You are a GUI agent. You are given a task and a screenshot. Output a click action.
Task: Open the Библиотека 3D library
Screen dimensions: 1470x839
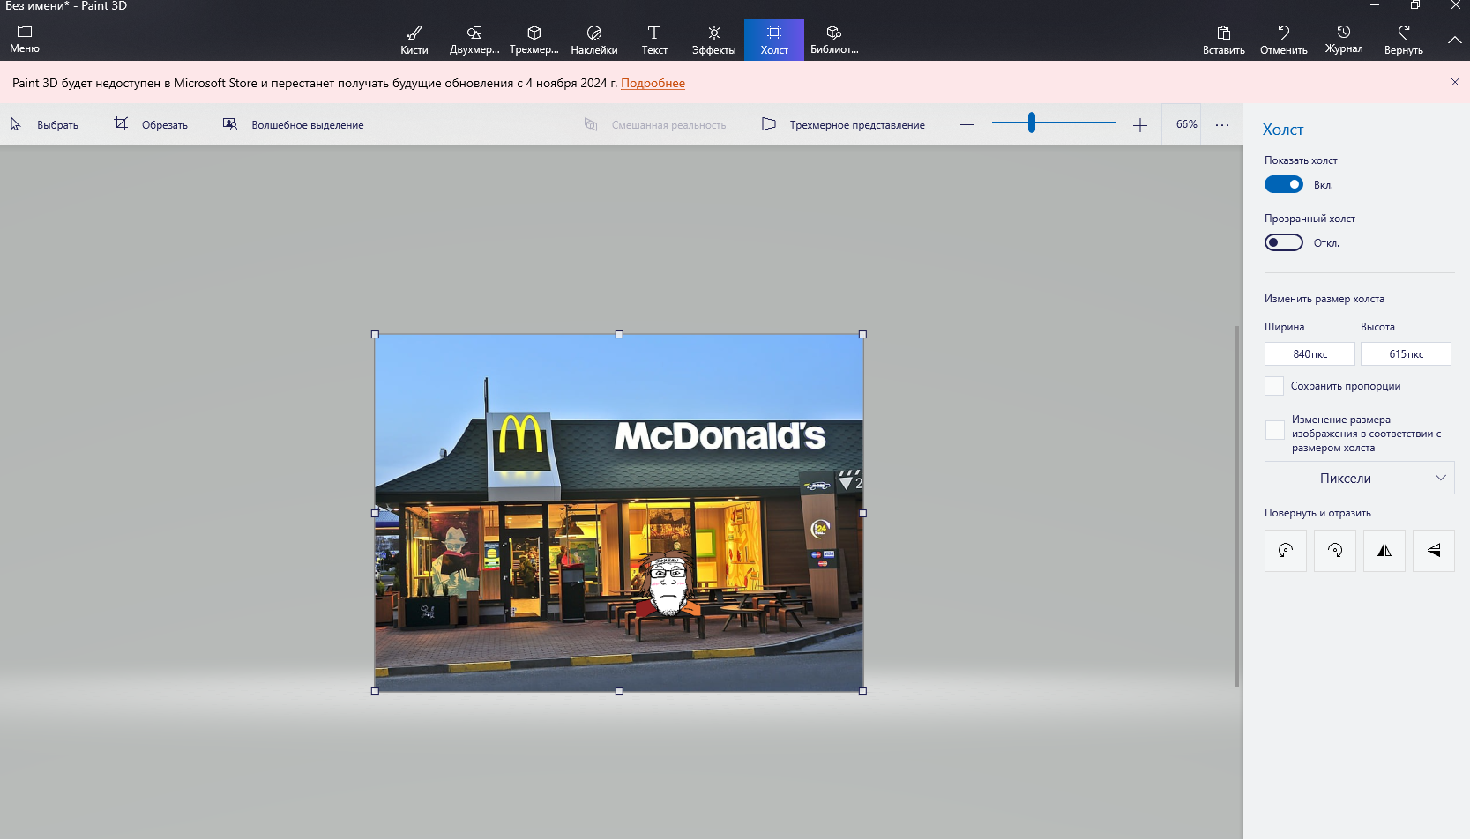834,40
